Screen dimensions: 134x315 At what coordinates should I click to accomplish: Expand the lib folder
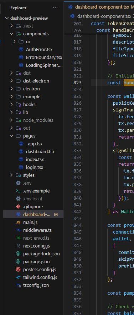pyautogui.click(x=12, y=112)
